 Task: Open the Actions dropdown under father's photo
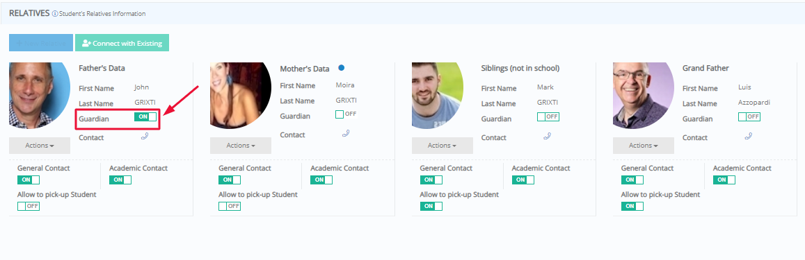pyautogui.click(x=40, y=146)
